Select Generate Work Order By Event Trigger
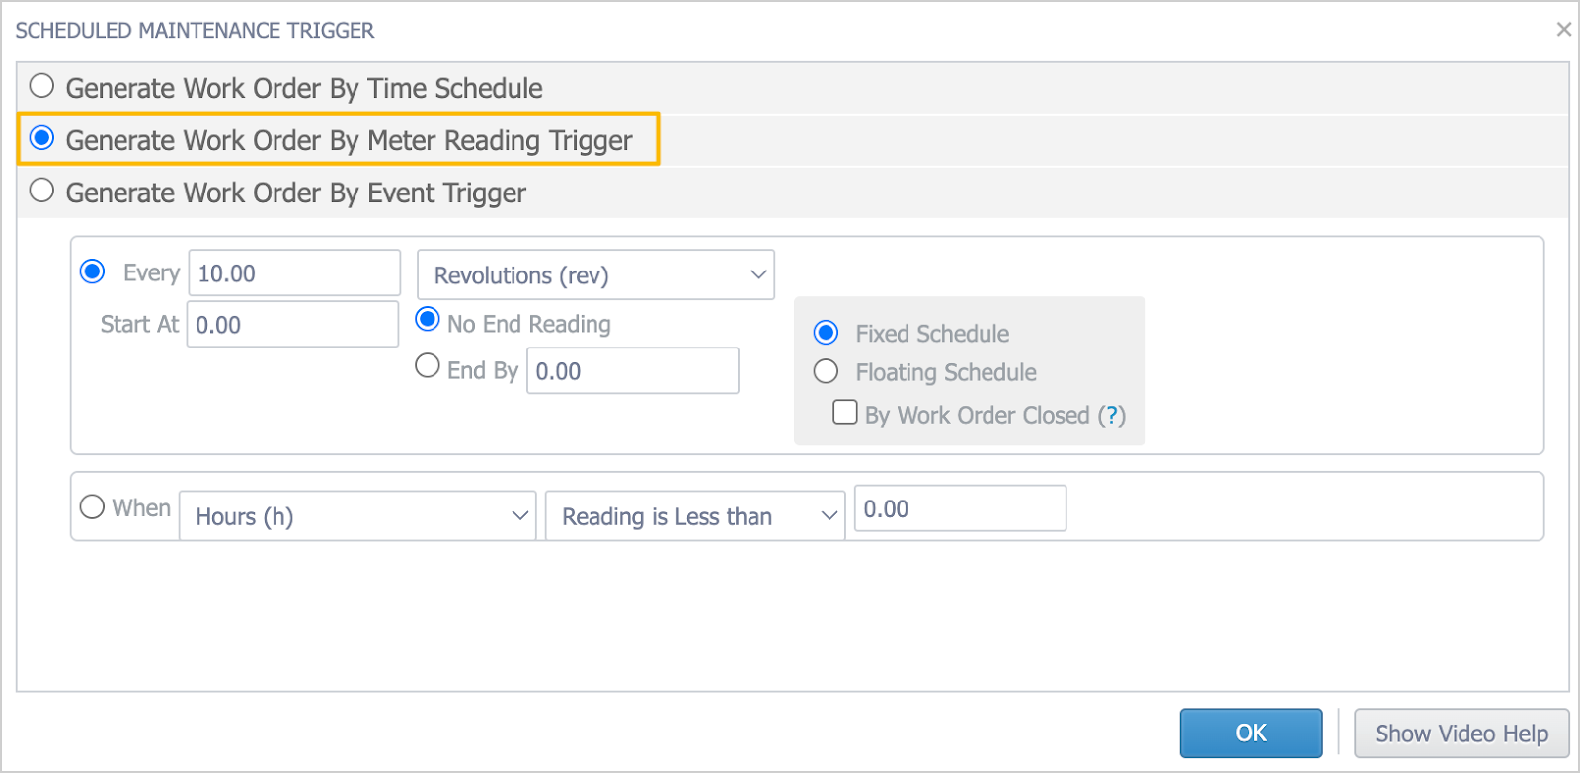Viewport: 1580px width, 773px height. coord(41,190)
